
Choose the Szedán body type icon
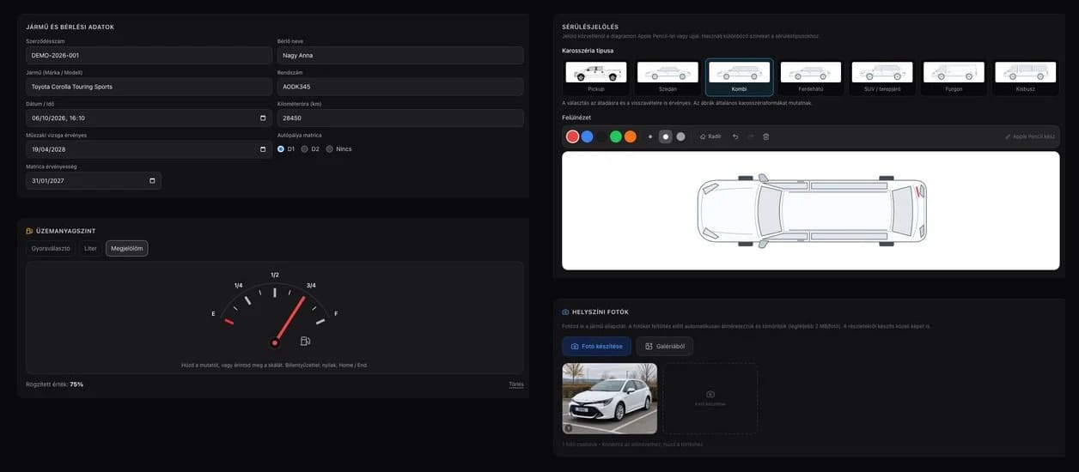point(668,76)
